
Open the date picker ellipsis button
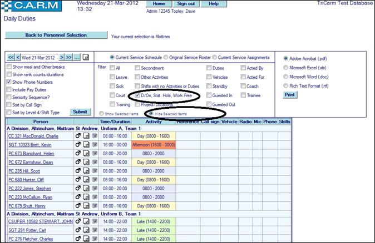pyautogui.click(x=77, y=57)
